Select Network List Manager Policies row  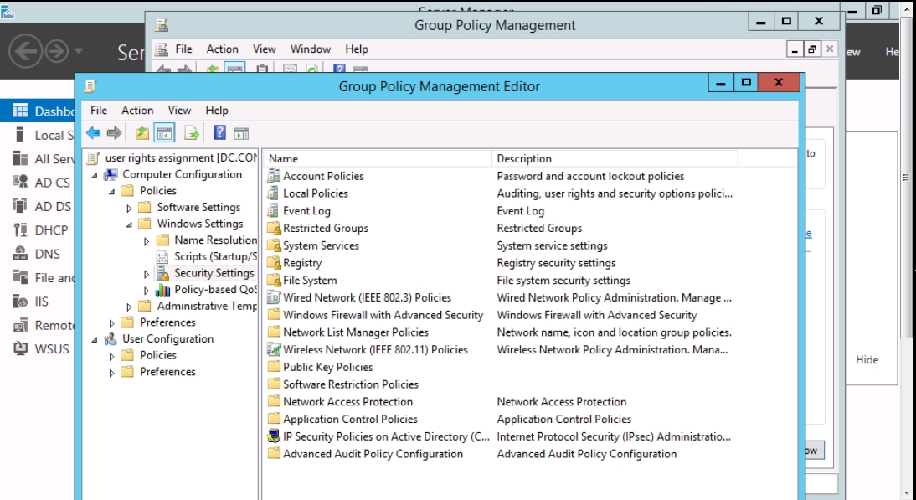356,332
